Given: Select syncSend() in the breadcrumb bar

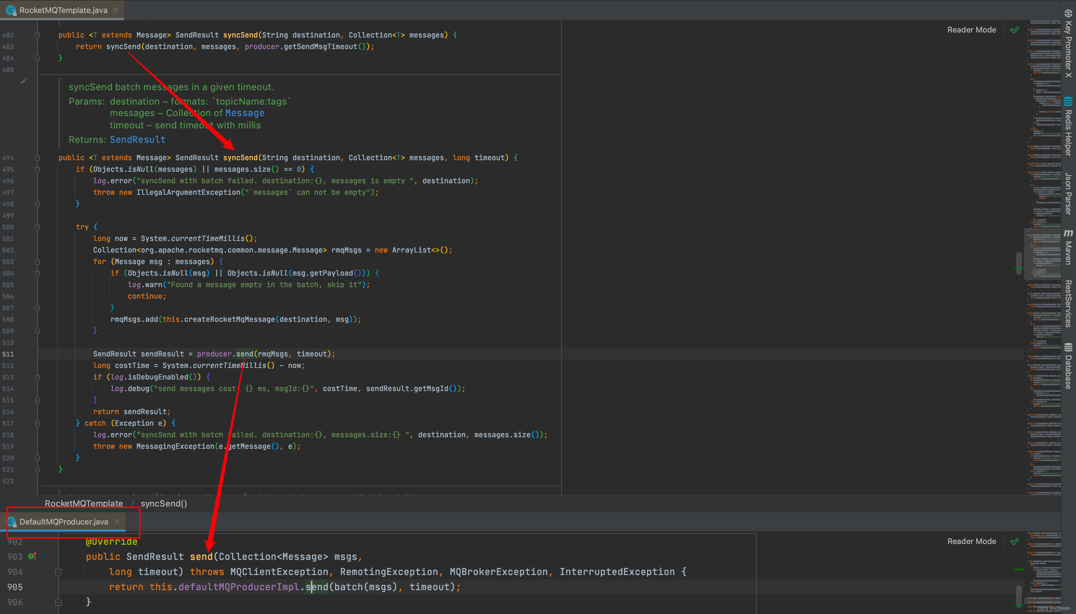Looking at the screenshot, I should tap(164, 504).
